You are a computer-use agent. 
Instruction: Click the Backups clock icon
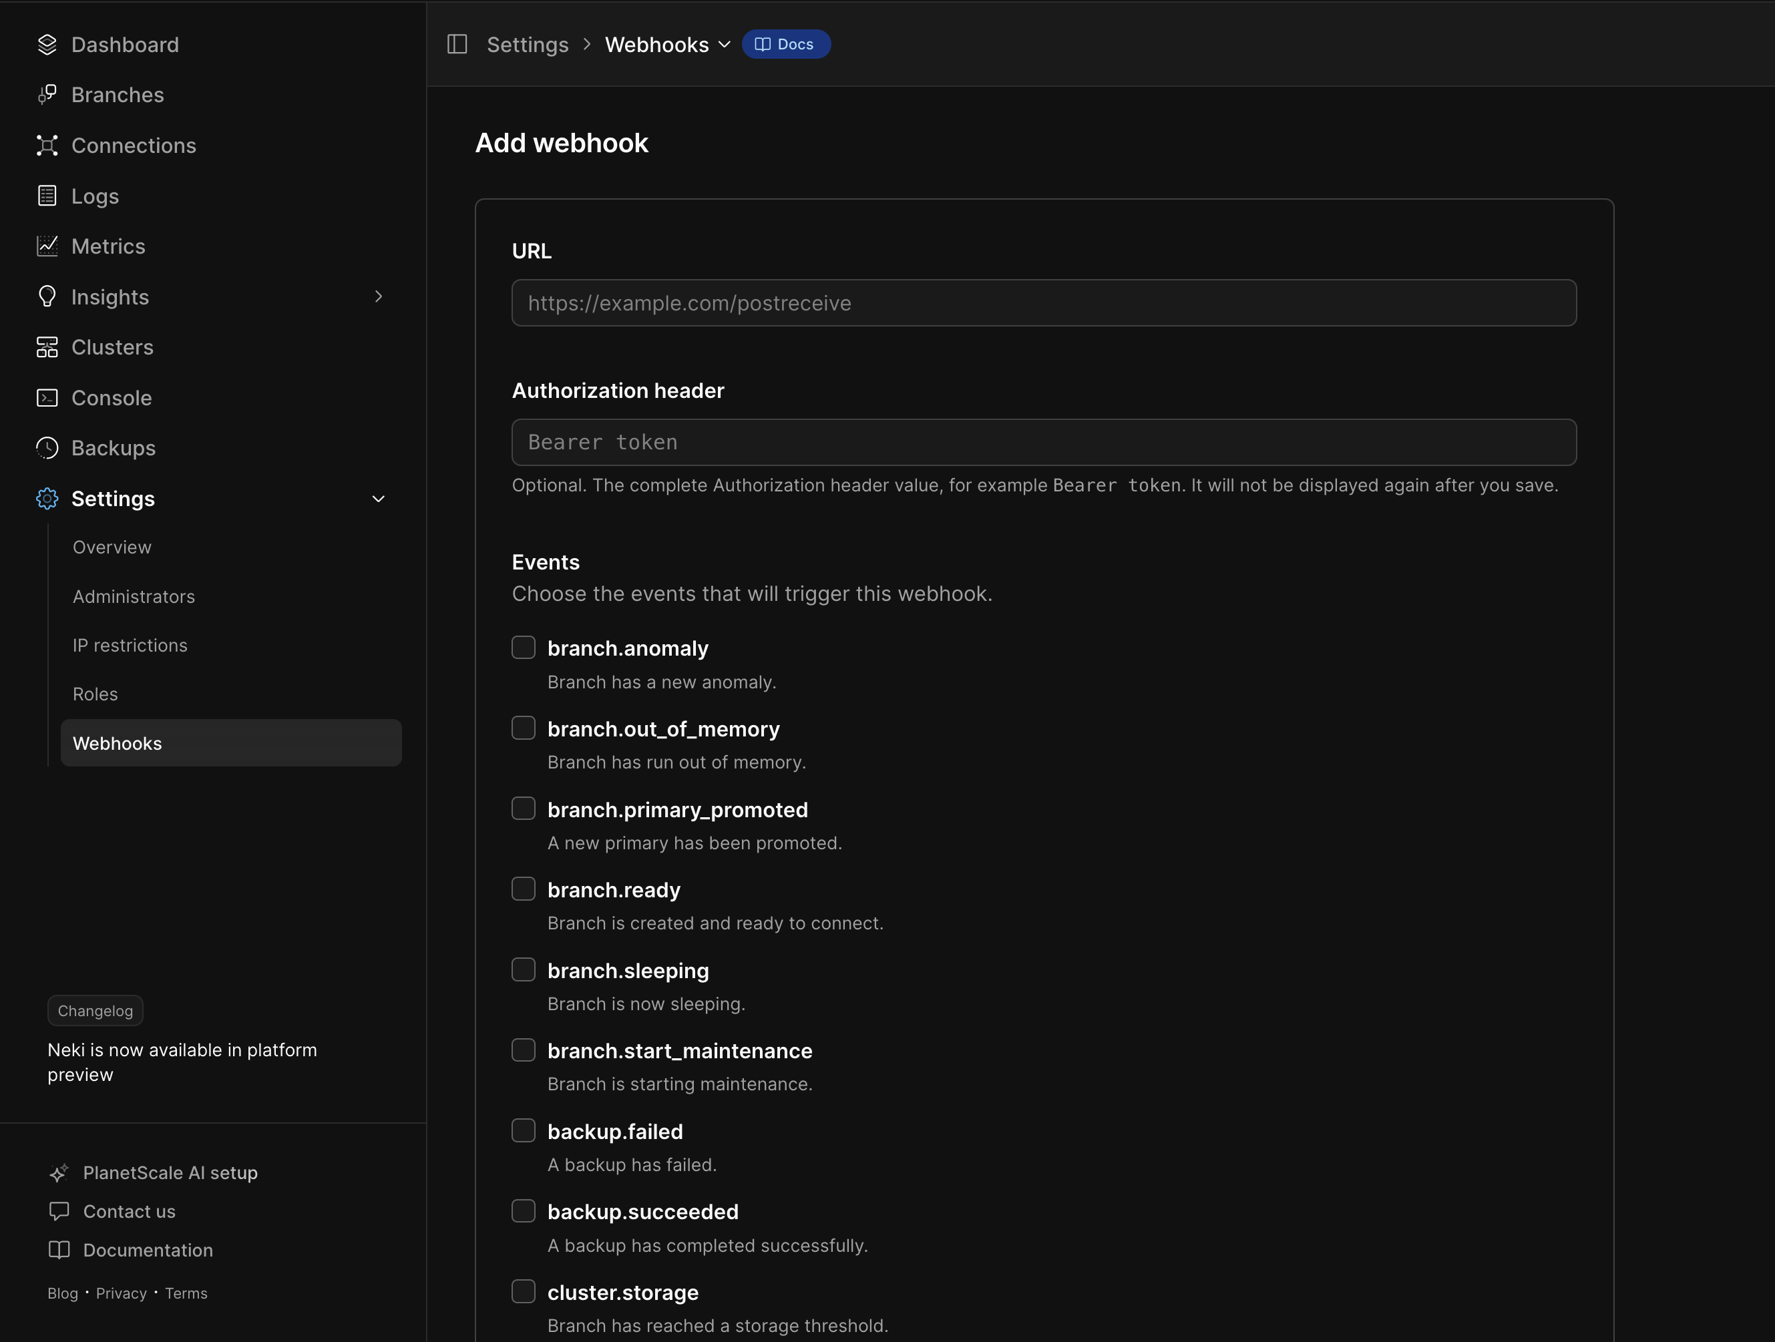pyautogui.click(x=47, y=447)
